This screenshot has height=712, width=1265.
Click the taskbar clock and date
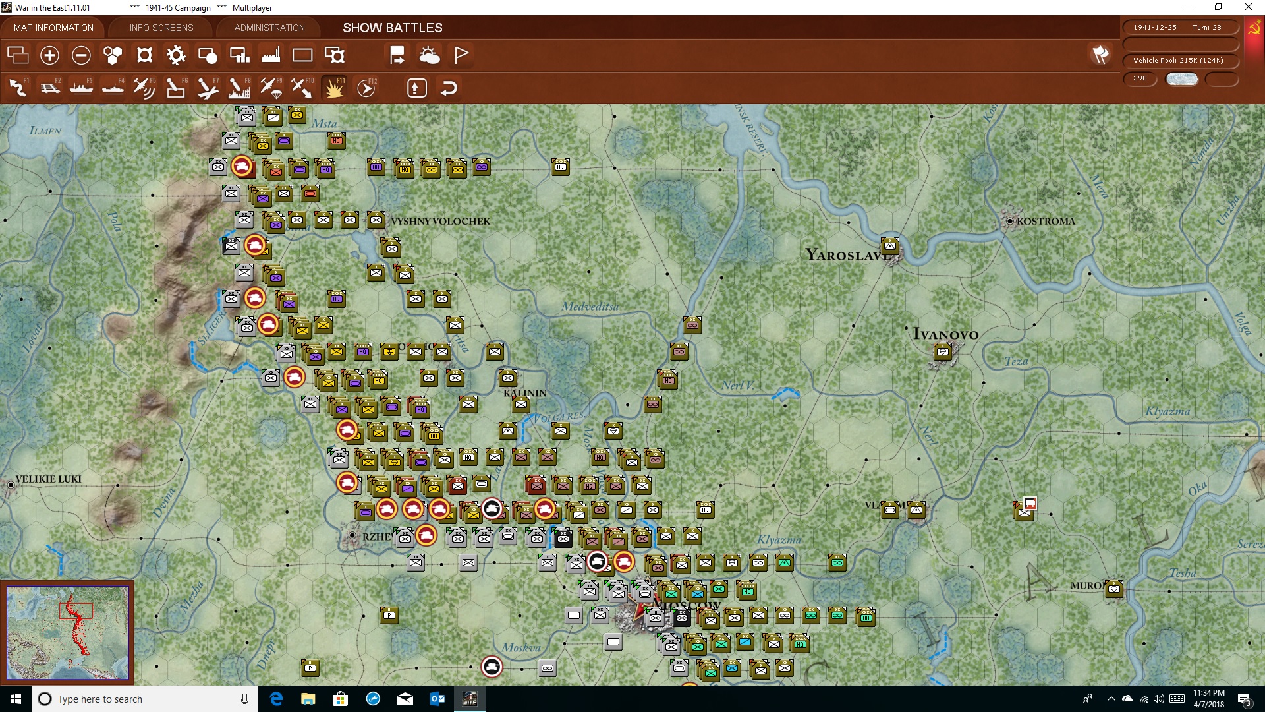[x=1208, y=699]
